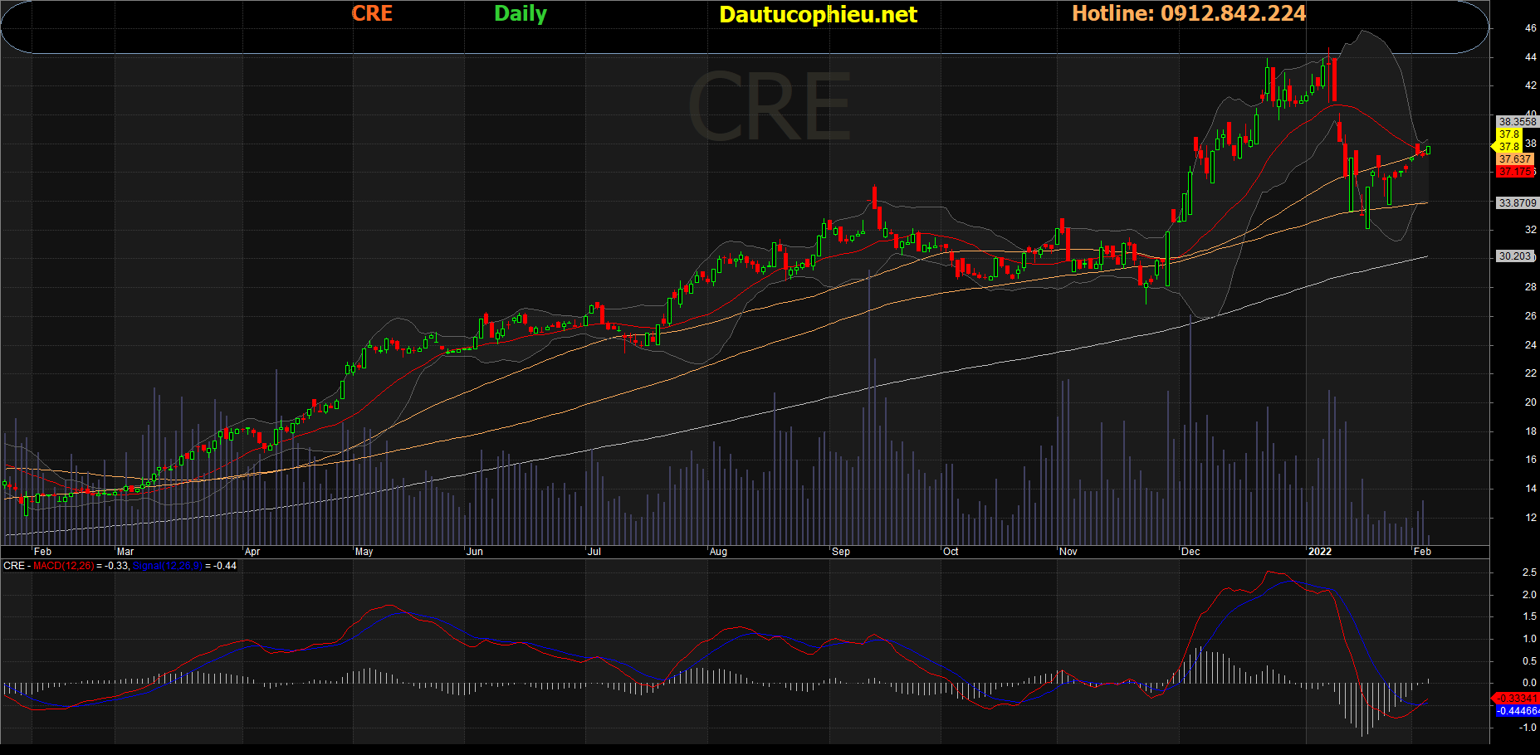Click the Sep month marker on time axis
1540x755 pixels.
[840, 552]
